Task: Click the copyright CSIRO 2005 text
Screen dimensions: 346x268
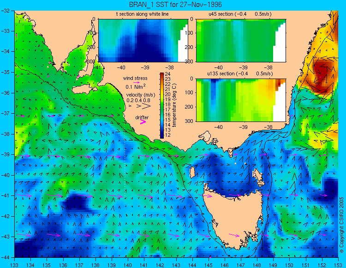Action: click(341, 225)
